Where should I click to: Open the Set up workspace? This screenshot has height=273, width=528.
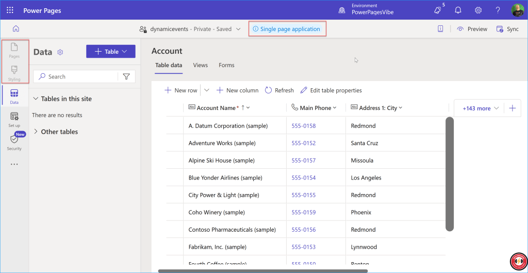point(14,120)
